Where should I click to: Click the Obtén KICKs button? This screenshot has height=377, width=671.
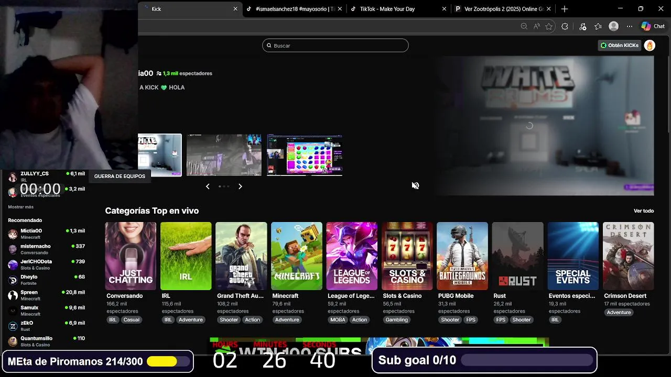point(620,46)
